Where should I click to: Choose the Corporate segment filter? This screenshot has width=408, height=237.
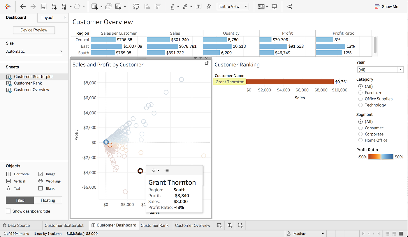tap(360, 134)
